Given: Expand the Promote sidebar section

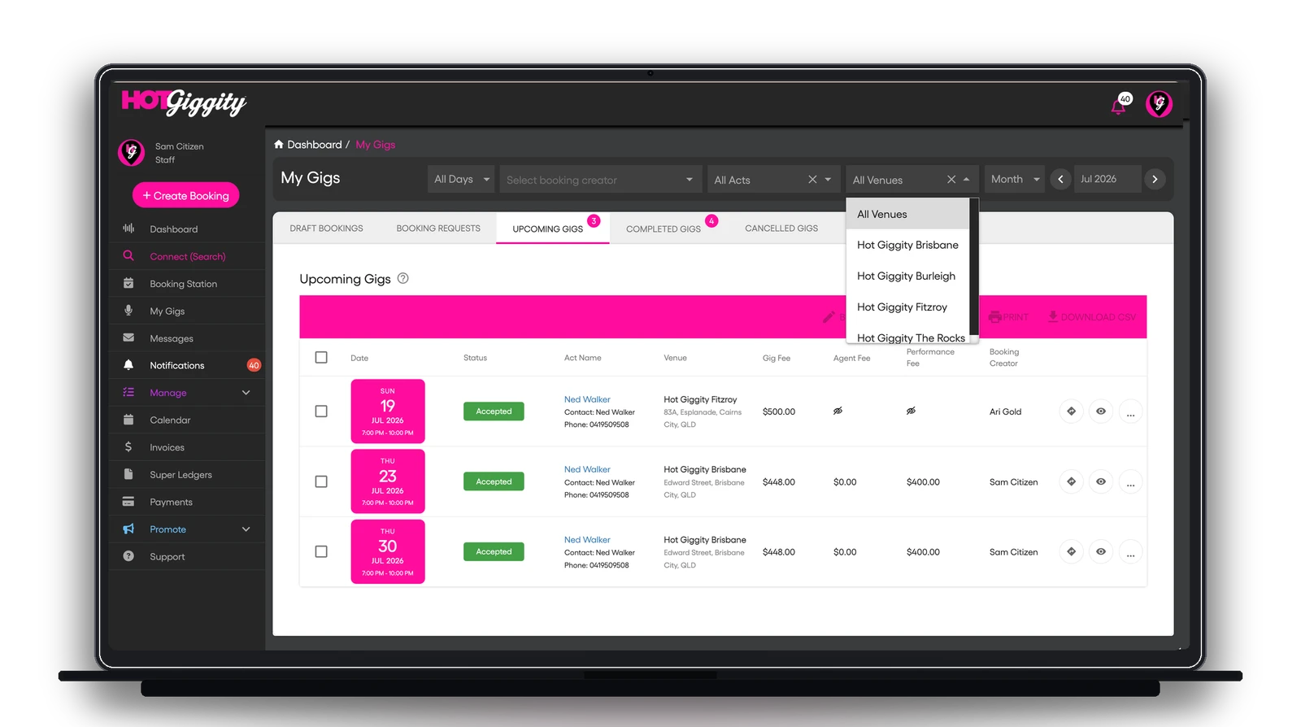Looking at the screenshot, I should click(x=187, y=529).
